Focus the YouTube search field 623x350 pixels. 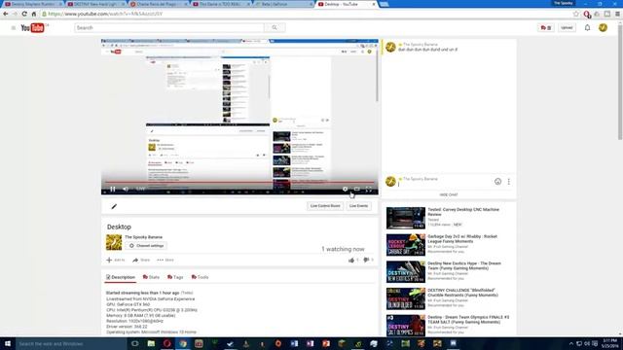pos(169,28)
